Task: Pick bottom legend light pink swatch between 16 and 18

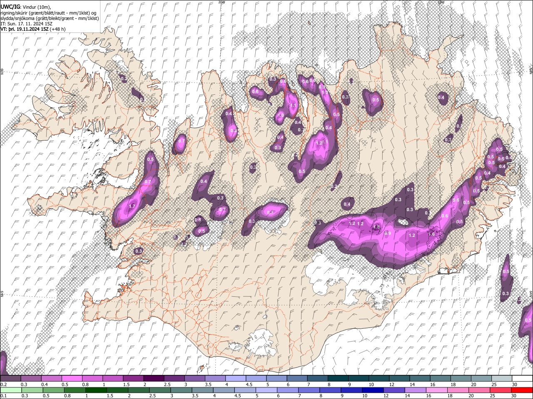Action: 436,390
